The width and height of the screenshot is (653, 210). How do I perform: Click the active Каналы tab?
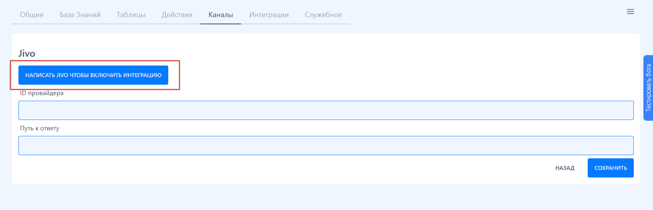(221, 15)
